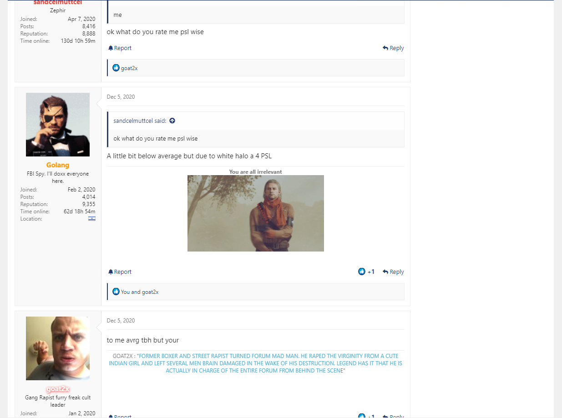Click the bell icon on Golang's Report
The image size is (562, 418).
click(x=111, y=272)
